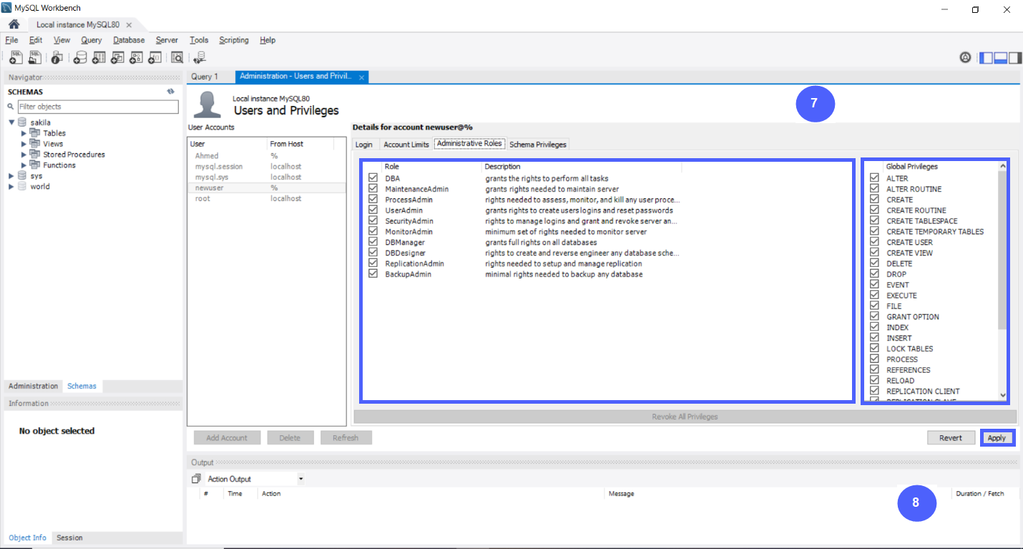Open the Scripting menu
Viewport: 1023px width, 549px height.
(234, 40)
